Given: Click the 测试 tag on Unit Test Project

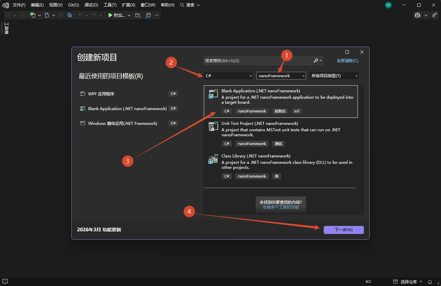Looking at the screenshot, I should (278, 144).
